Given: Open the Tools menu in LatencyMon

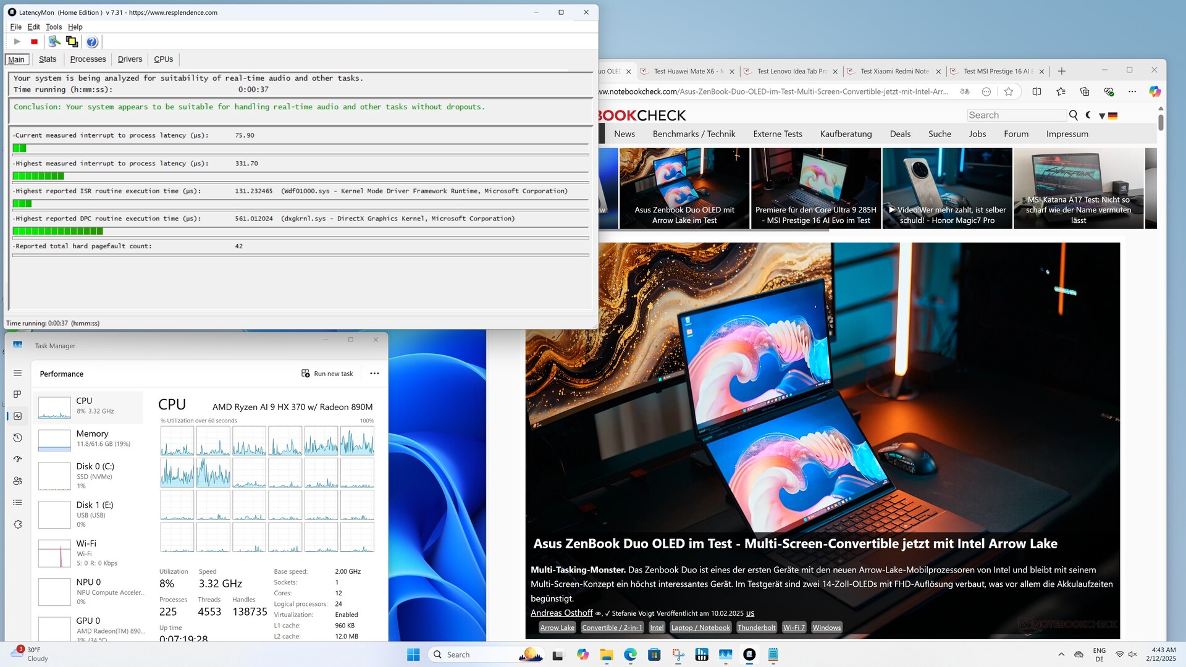Looking at the screenshot, I should [x=54, y=27].
